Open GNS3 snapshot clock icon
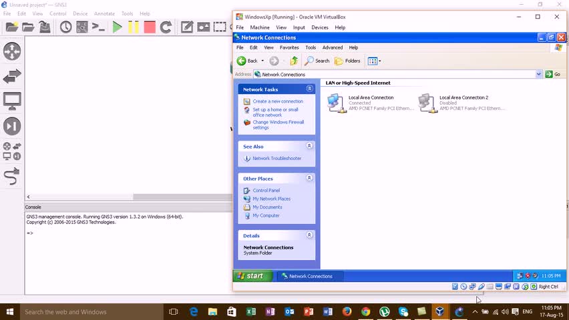569x320 pixels. pyautogui.click(x=65, y=27)
